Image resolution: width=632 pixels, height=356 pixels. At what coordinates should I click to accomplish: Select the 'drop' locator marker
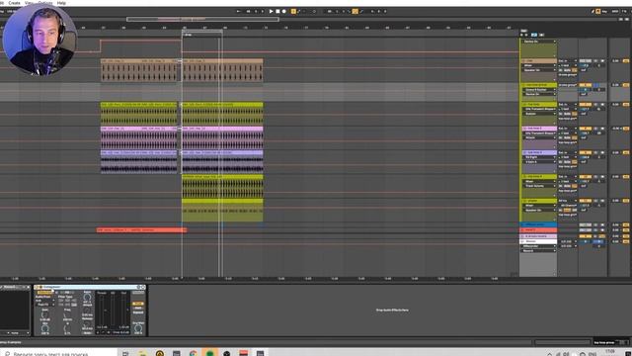[x=189, y=35]
